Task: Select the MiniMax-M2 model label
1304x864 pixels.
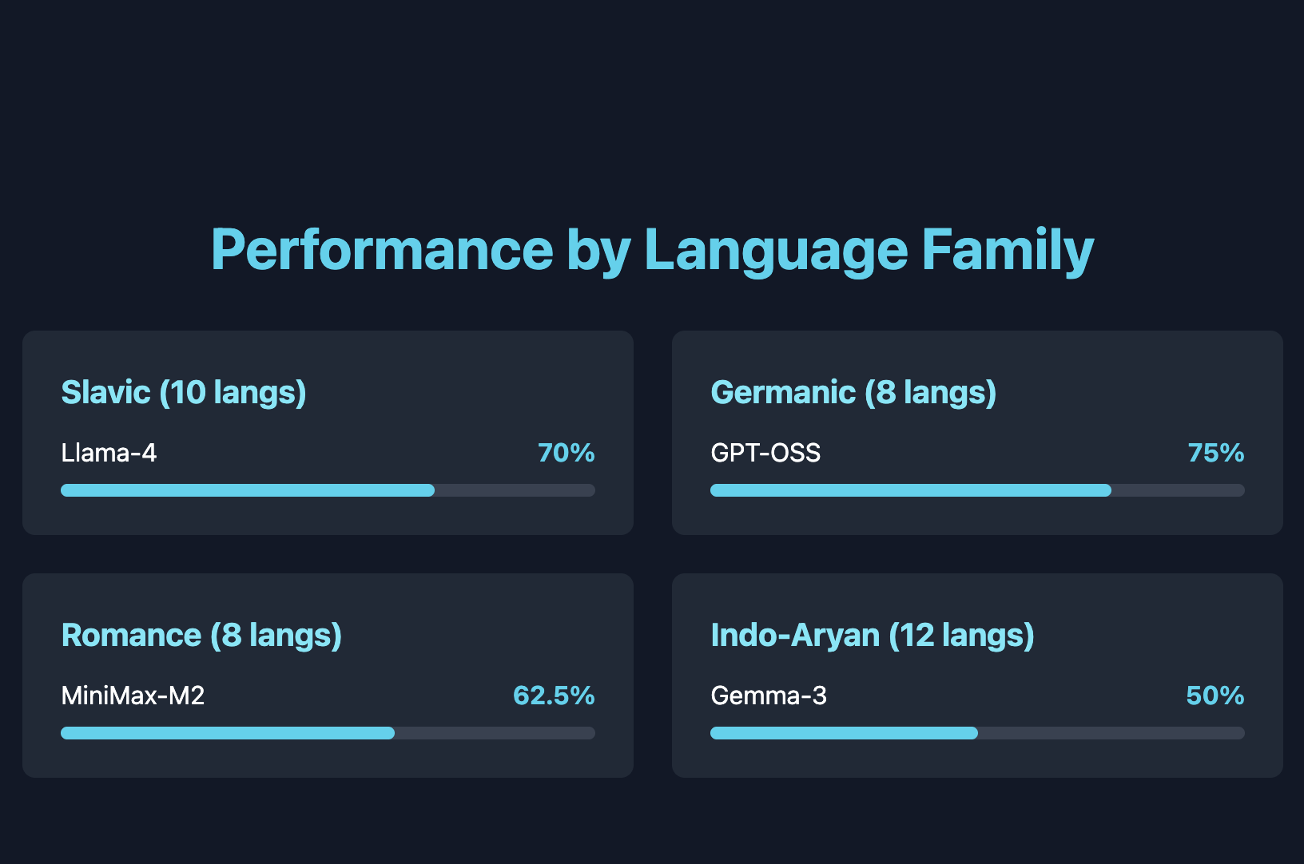Action: click(x=133, y=696)
